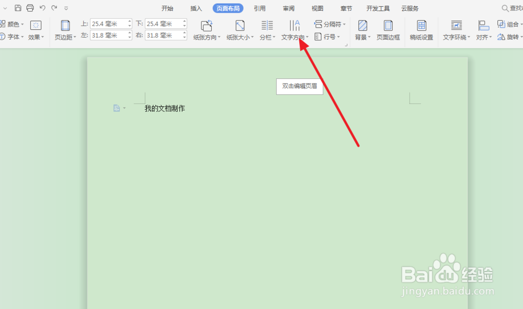Select the 纸张大小 paper size tool
The image size is (523, 309).
[x=240, y=31]
